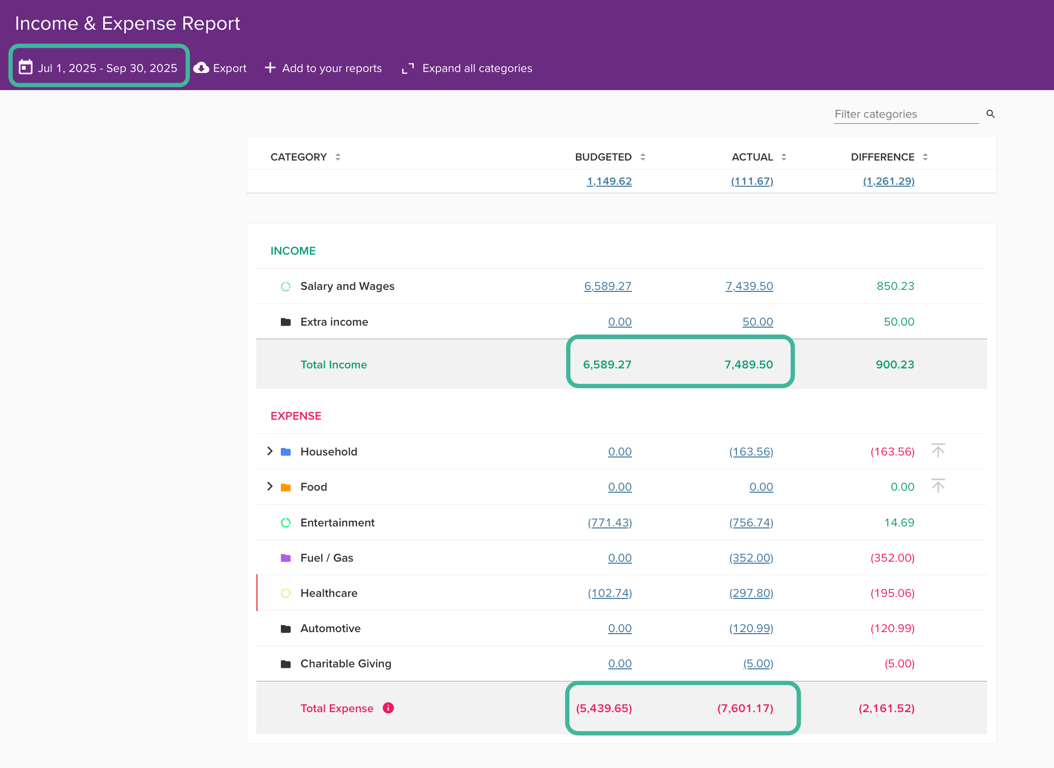Click the blue Household folder icon
Viewport: 1054px width, 768px height.
tap(285, 452)
